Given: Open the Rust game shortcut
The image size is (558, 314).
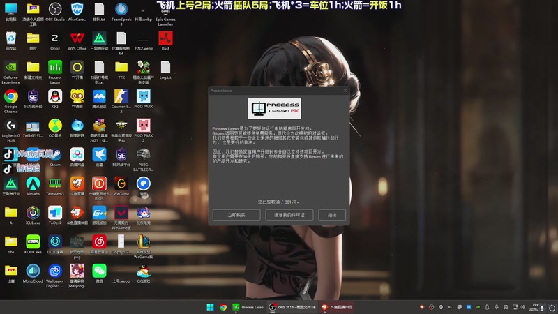Looking at the screenshot, I should pyautogui.click(x=165, y=41).
